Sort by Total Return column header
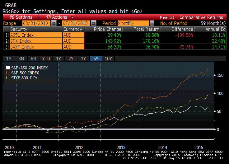Screen dimensions: 229x164 (141, 29)
